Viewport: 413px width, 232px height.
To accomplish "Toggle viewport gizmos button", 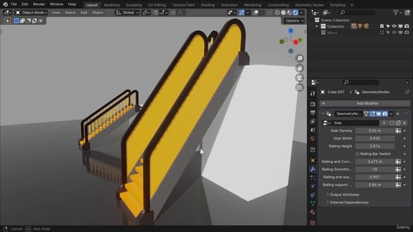I will [x=241, y=13].
